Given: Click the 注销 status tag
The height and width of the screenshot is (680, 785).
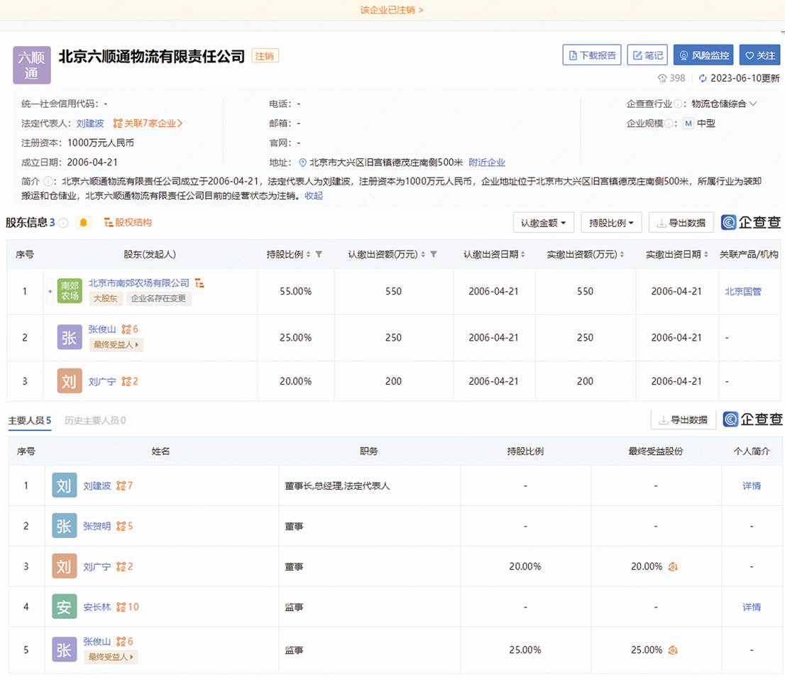Looking at the screenshot, I should click(265, 56).
